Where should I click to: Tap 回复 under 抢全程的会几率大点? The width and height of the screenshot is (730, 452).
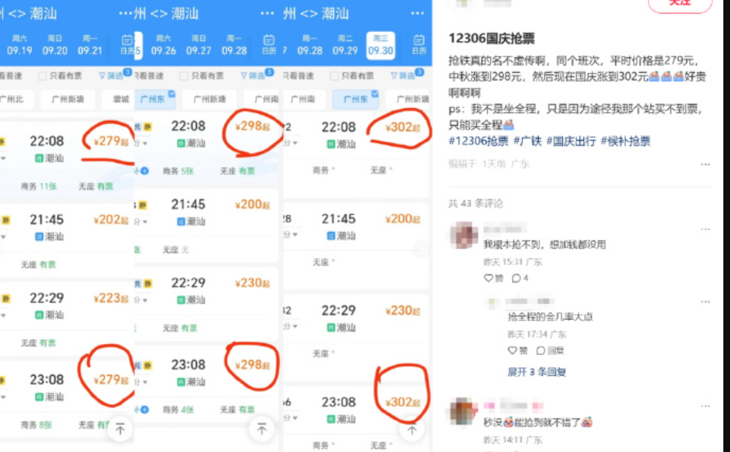point(549,350)
